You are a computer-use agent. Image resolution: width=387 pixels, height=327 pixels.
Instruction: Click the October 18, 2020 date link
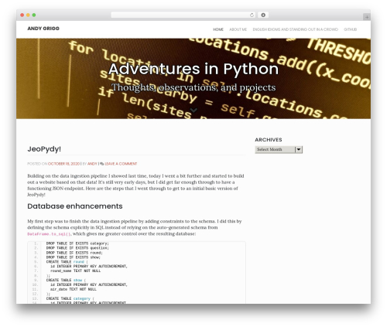(63, 164)
